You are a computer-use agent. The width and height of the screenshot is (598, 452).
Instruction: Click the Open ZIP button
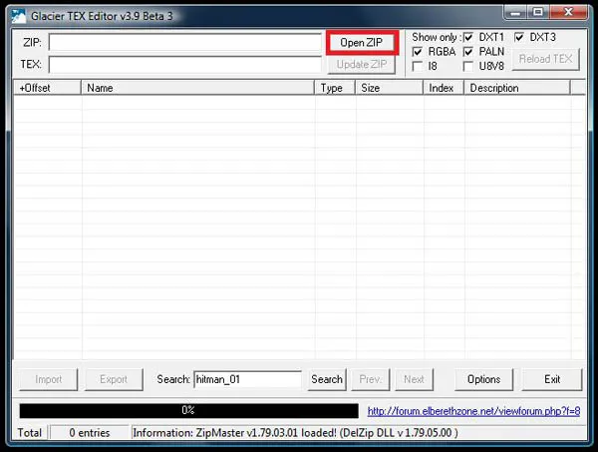click(x=361, y=42)
